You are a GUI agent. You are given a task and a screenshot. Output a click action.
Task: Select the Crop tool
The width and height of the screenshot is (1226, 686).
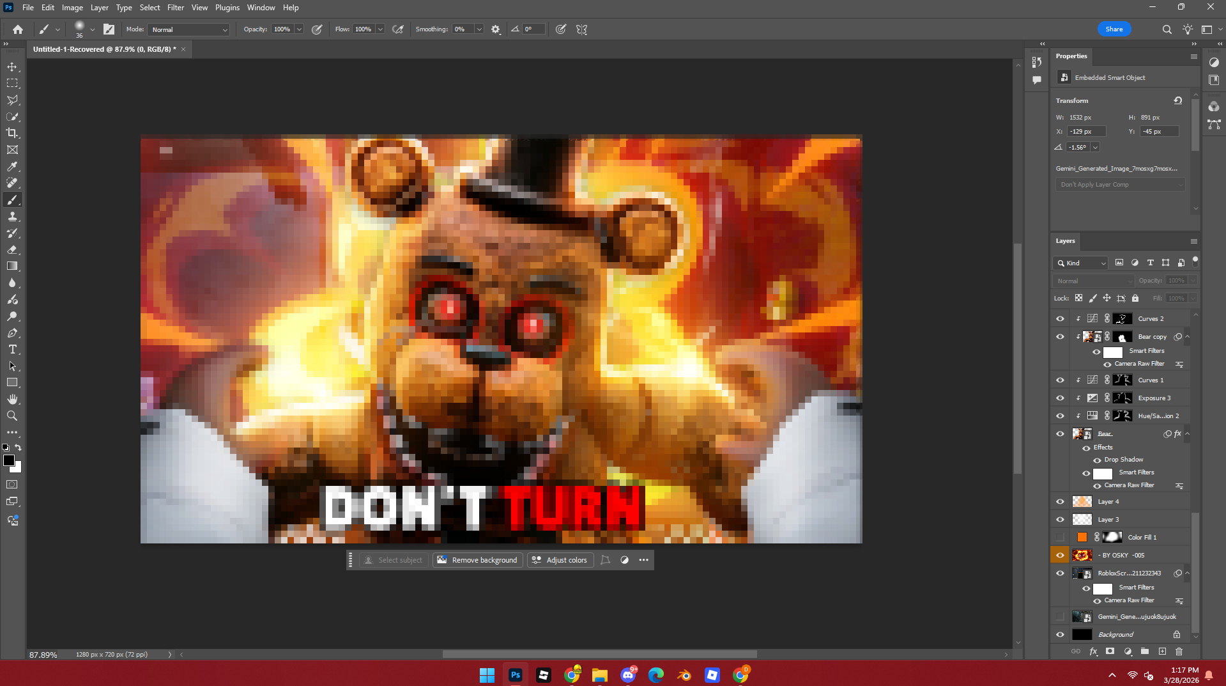tap(12, 133)
